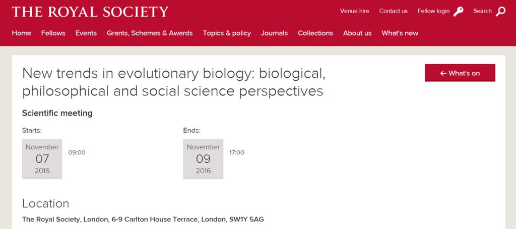The width and height of the screenshot is (516, 229).
Task: Return via the What's on button
Action: pyautogui.click(x=460, y=73)
